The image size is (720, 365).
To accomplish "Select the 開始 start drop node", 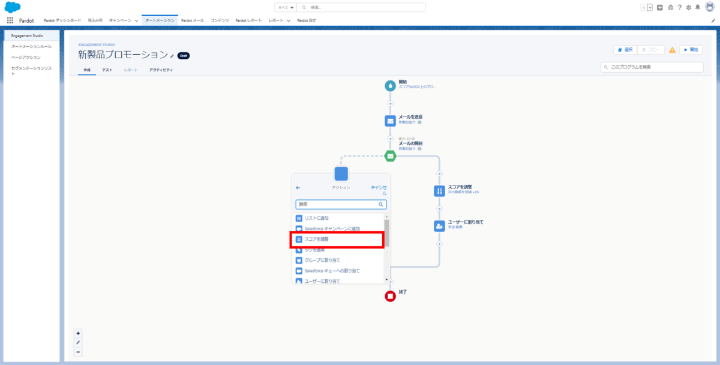I will point(391,86).
